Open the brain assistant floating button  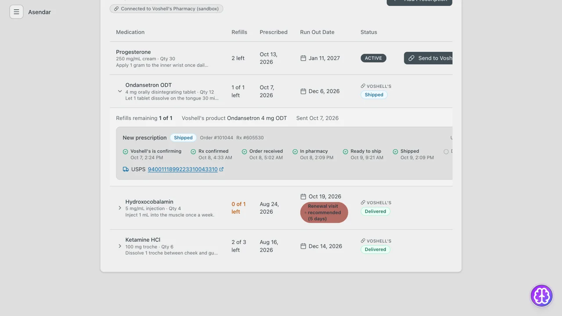[x=541, y=295]
